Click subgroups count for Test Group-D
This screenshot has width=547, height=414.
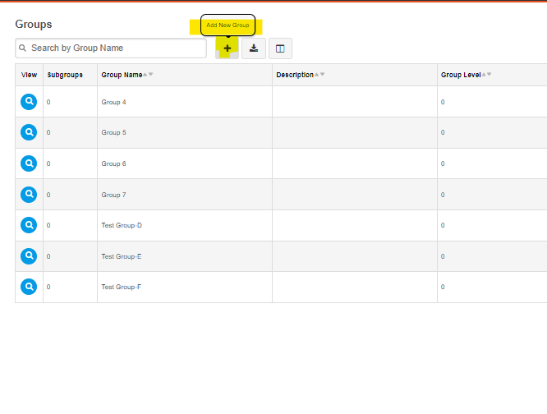[x=48, y=225]
